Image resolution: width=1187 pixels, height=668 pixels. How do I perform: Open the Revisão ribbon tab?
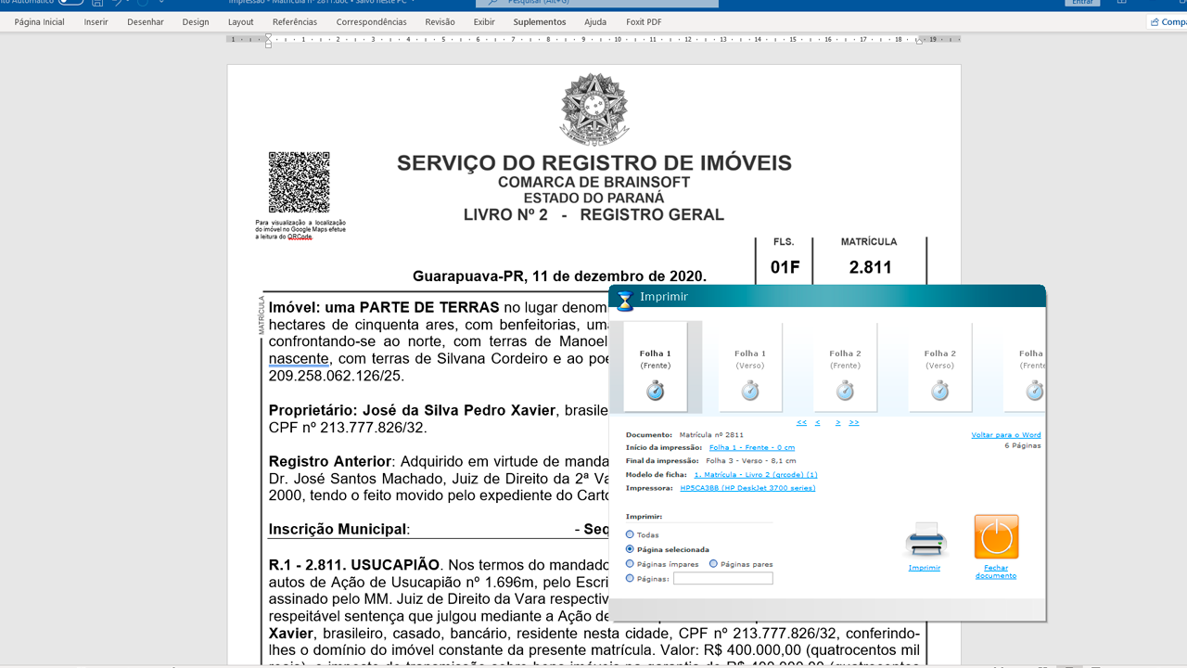tap(440, 21)
